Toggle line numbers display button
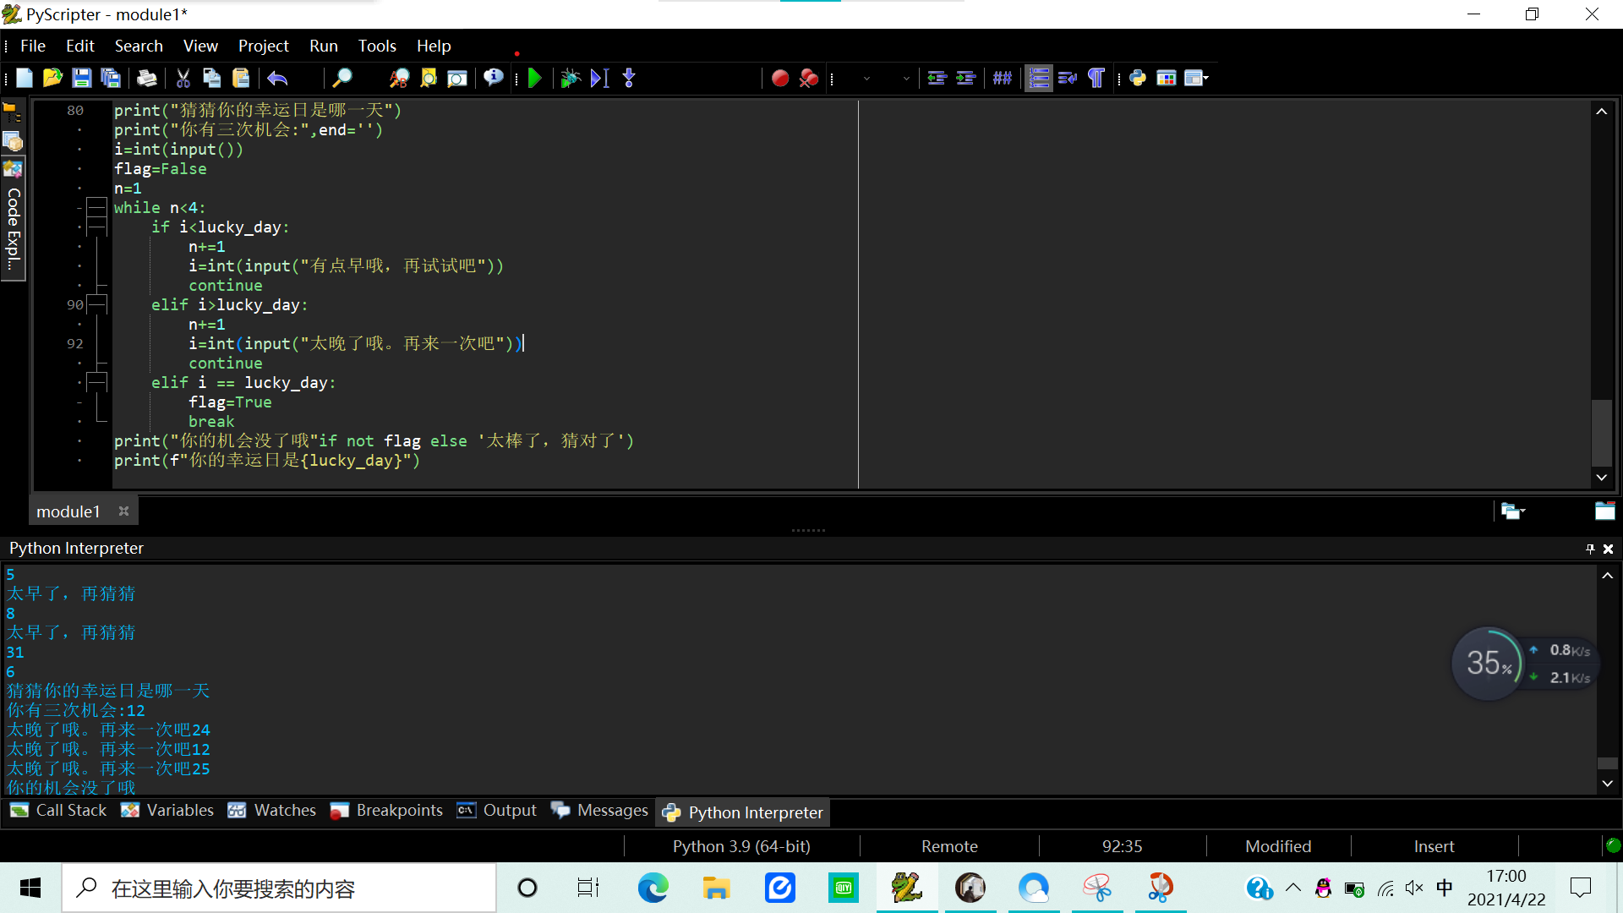This screenshot has height=913, width=1623. (x=1039, y=79)
